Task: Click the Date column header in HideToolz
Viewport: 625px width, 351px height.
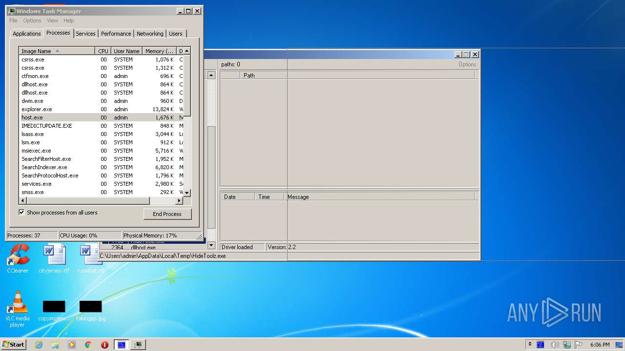Action: [x=237, y=197]
